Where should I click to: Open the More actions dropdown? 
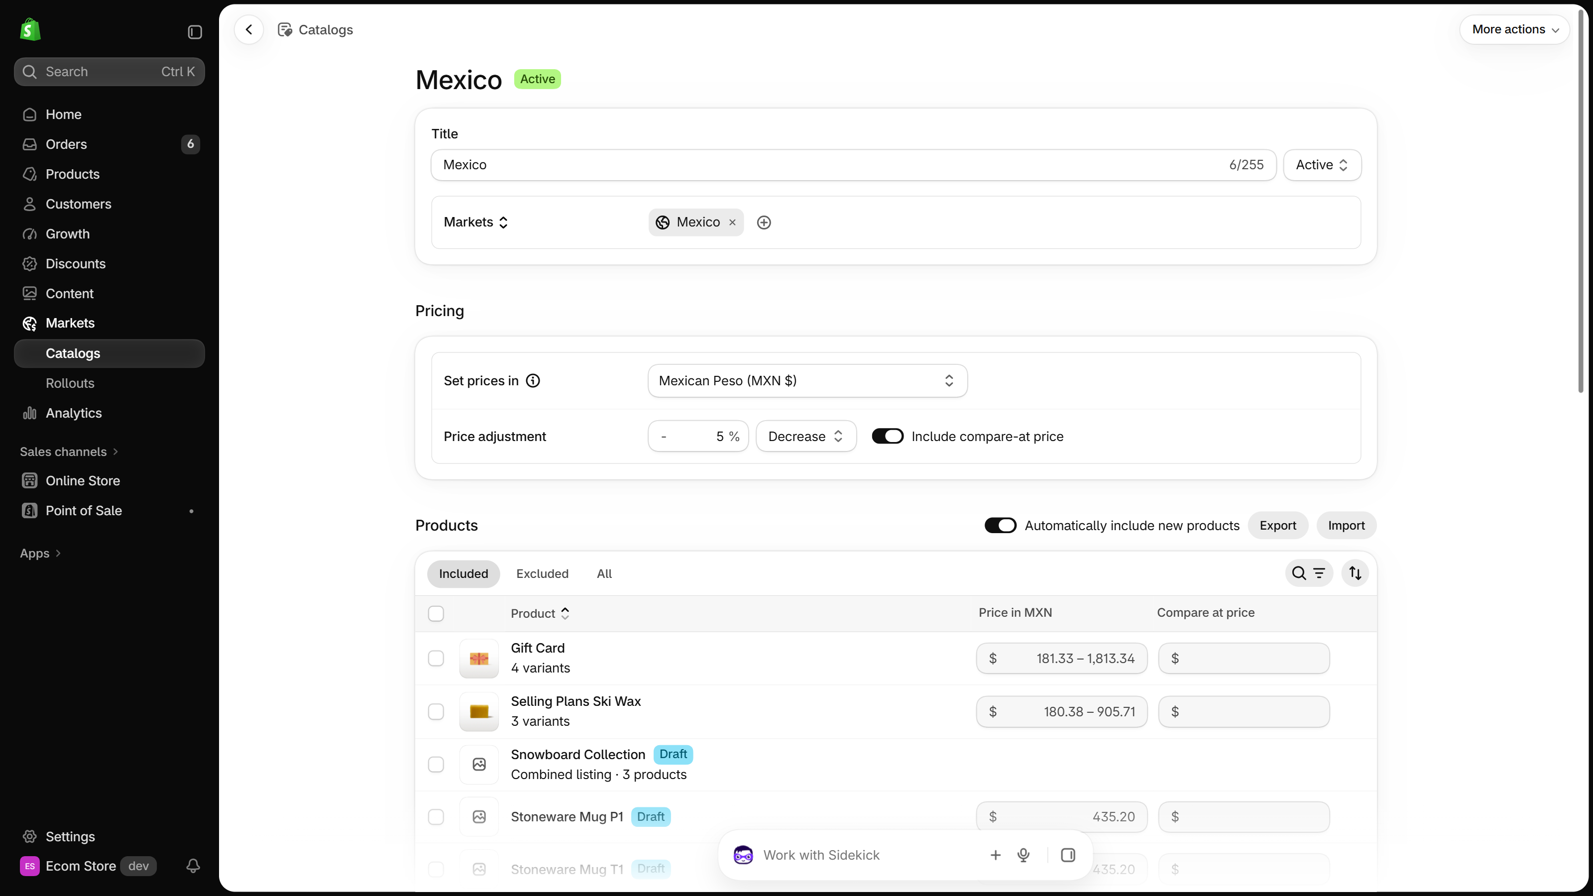(1514, 30)
